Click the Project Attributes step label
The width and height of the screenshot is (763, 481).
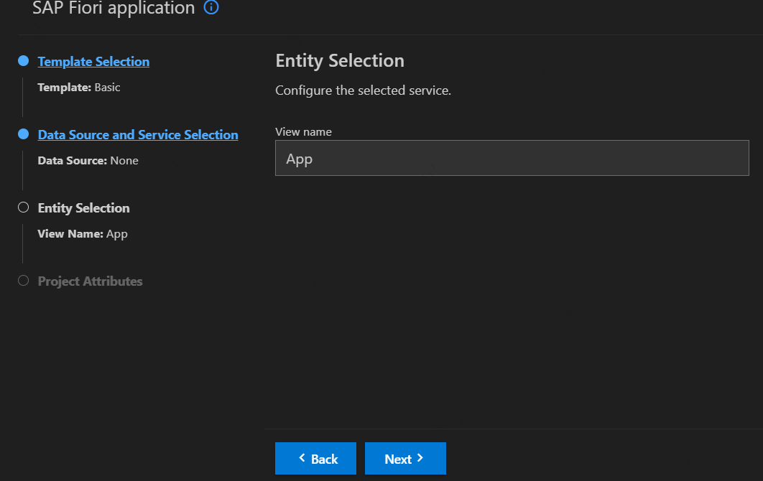(x=90, y=281)
